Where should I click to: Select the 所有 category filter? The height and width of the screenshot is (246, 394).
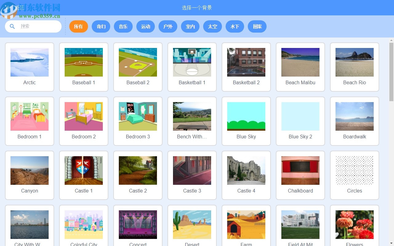(78, 26)
